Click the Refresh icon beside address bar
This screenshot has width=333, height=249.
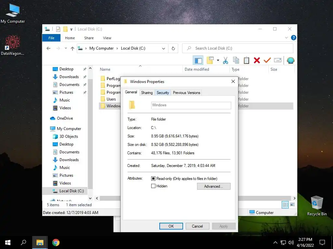click(173, 49)
